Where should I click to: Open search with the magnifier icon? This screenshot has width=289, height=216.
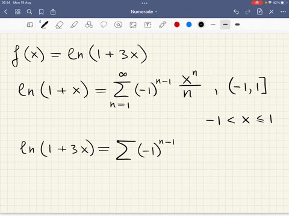coord(30,12)
